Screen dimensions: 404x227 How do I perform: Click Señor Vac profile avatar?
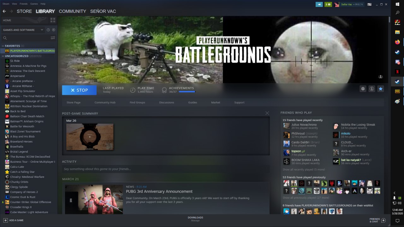pos(337,4)
